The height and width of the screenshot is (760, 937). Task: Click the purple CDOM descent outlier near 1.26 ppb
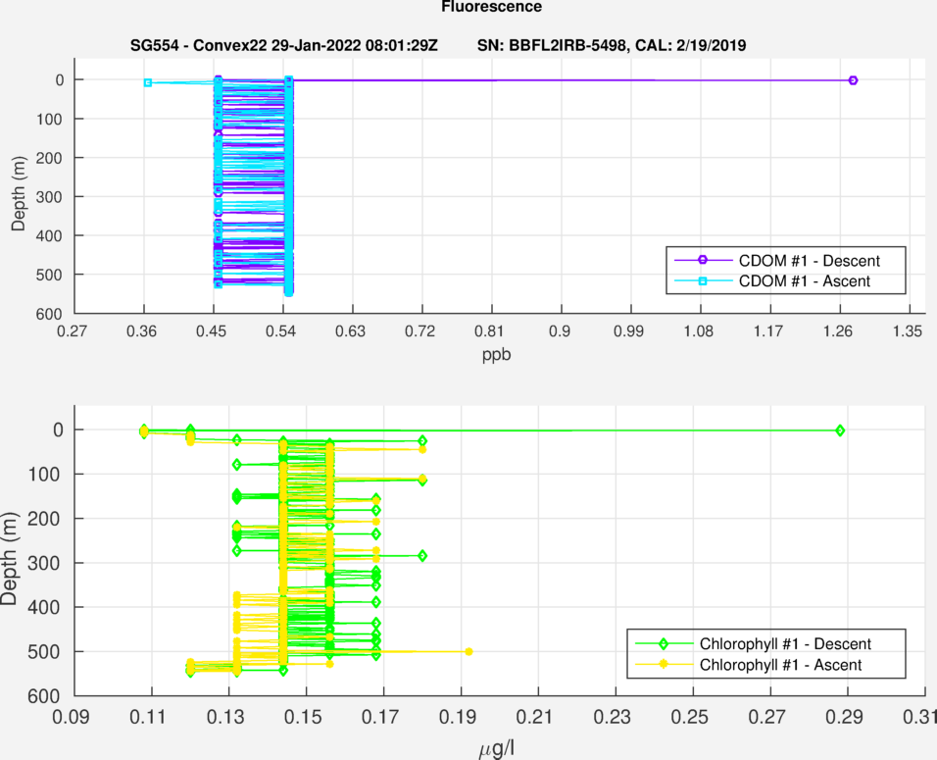point(854,80)
